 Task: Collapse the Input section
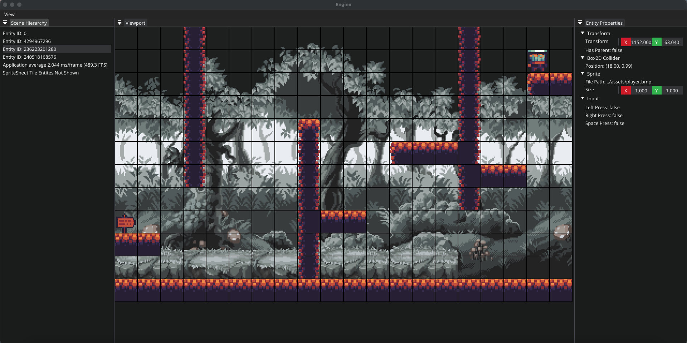point(583,98)
